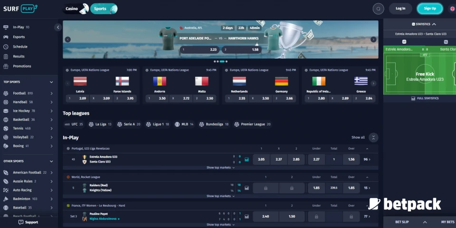Screen dimensions: 456x228
Task: Open the Support chat icon
Action: (21, 222)
